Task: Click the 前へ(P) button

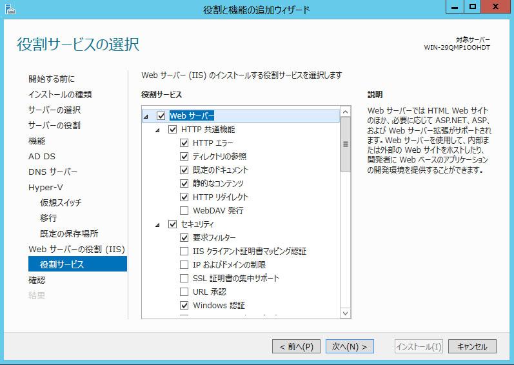Action: click(x=296, y=346)
